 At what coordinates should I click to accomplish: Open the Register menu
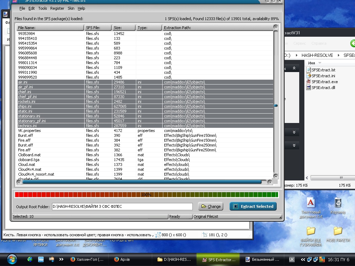pyautogui.click(x=57, y=8)
